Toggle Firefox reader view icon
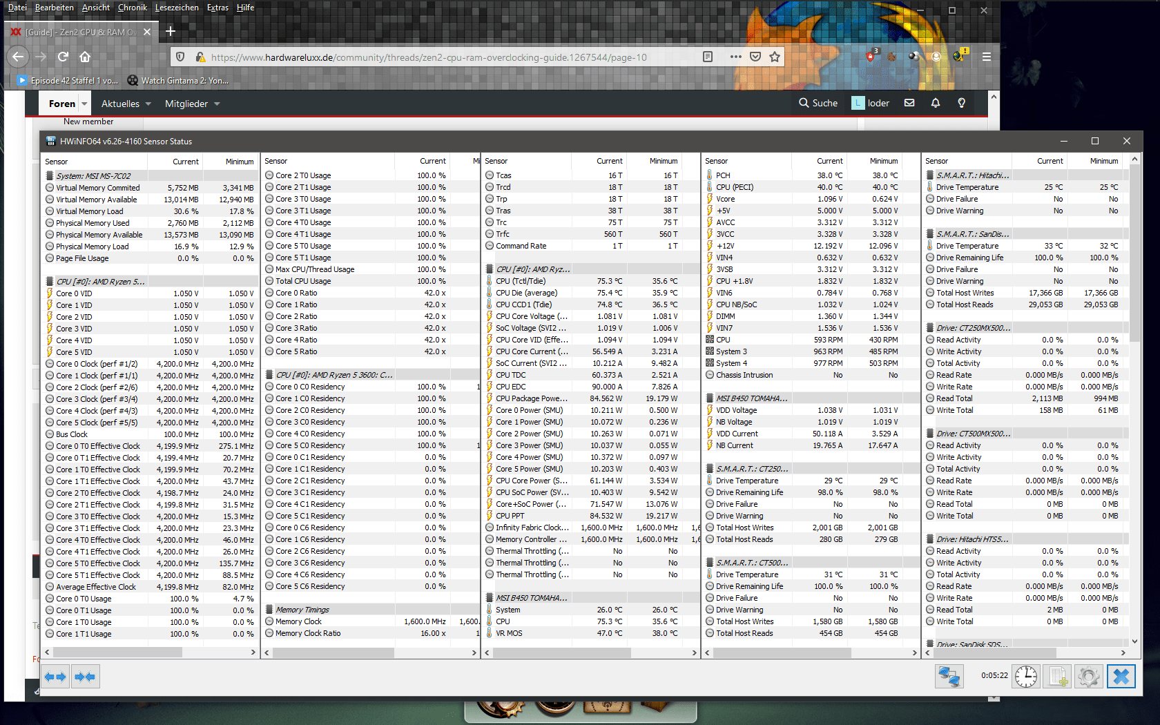1160x725 pixels. click(708, 57)
